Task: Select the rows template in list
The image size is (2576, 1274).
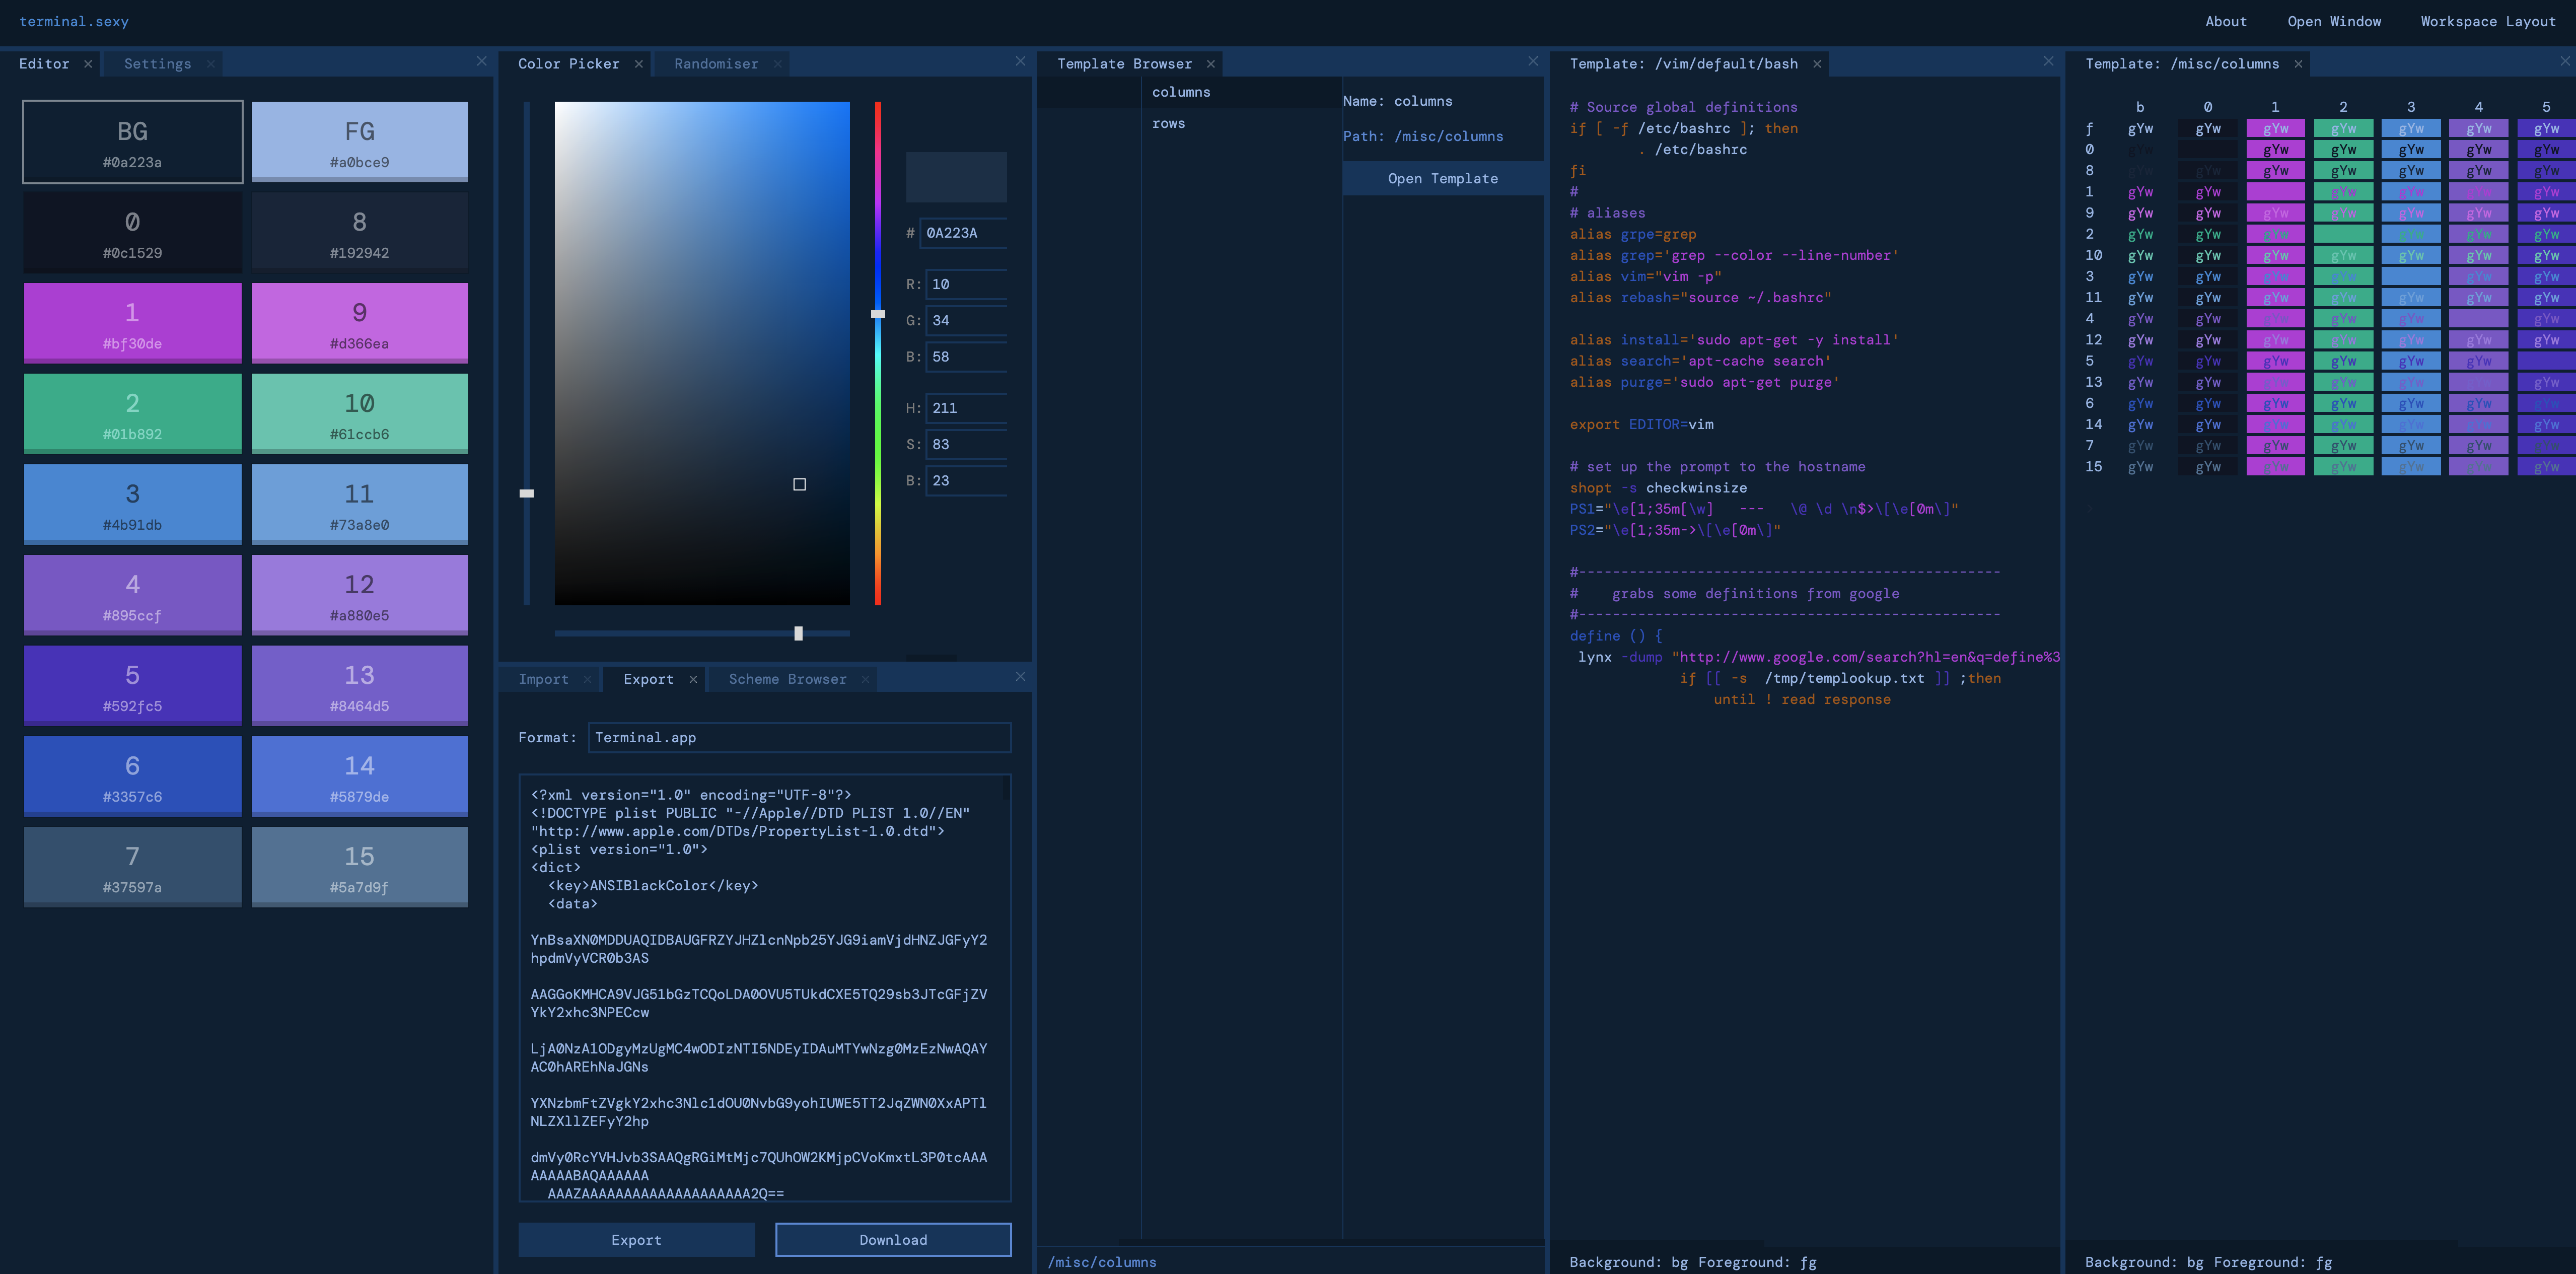Action: coord(1168,124)
